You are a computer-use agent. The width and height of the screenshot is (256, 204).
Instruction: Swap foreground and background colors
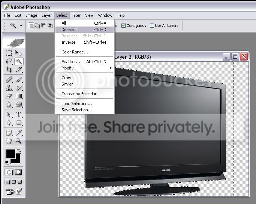19,150
